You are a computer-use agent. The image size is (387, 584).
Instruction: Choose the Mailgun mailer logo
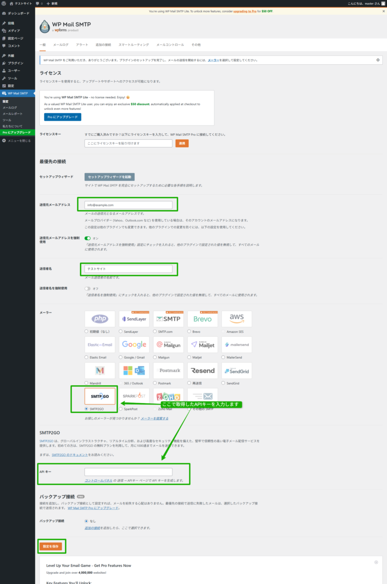[168, 345]
